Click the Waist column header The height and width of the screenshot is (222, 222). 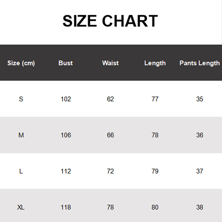pyautogui.click(x=110, y=63)
